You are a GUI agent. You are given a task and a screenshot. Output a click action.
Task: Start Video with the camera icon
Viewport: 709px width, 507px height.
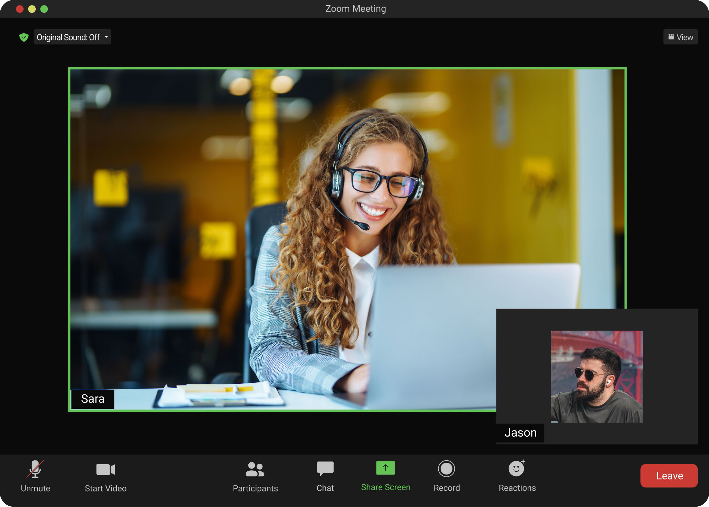click(105, 470)
